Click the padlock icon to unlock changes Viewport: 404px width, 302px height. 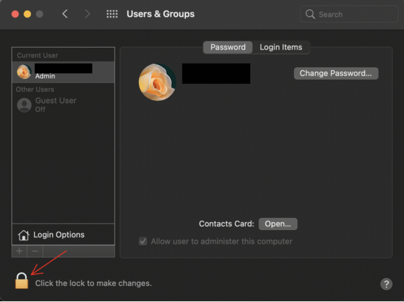point(21,282)
